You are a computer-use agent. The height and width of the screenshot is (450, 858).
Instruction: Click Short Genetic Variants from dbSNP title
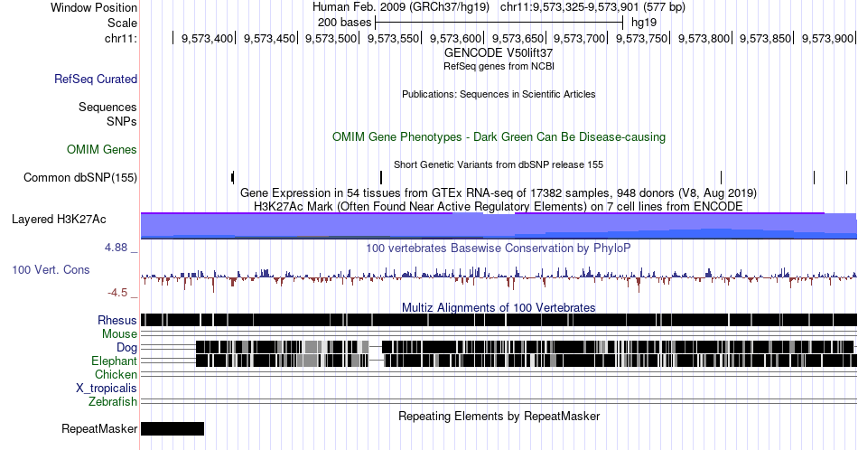pyautogui.click(x=499, y=164)
